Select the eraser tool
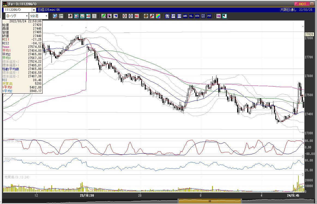317x204 pixels. 116,16
